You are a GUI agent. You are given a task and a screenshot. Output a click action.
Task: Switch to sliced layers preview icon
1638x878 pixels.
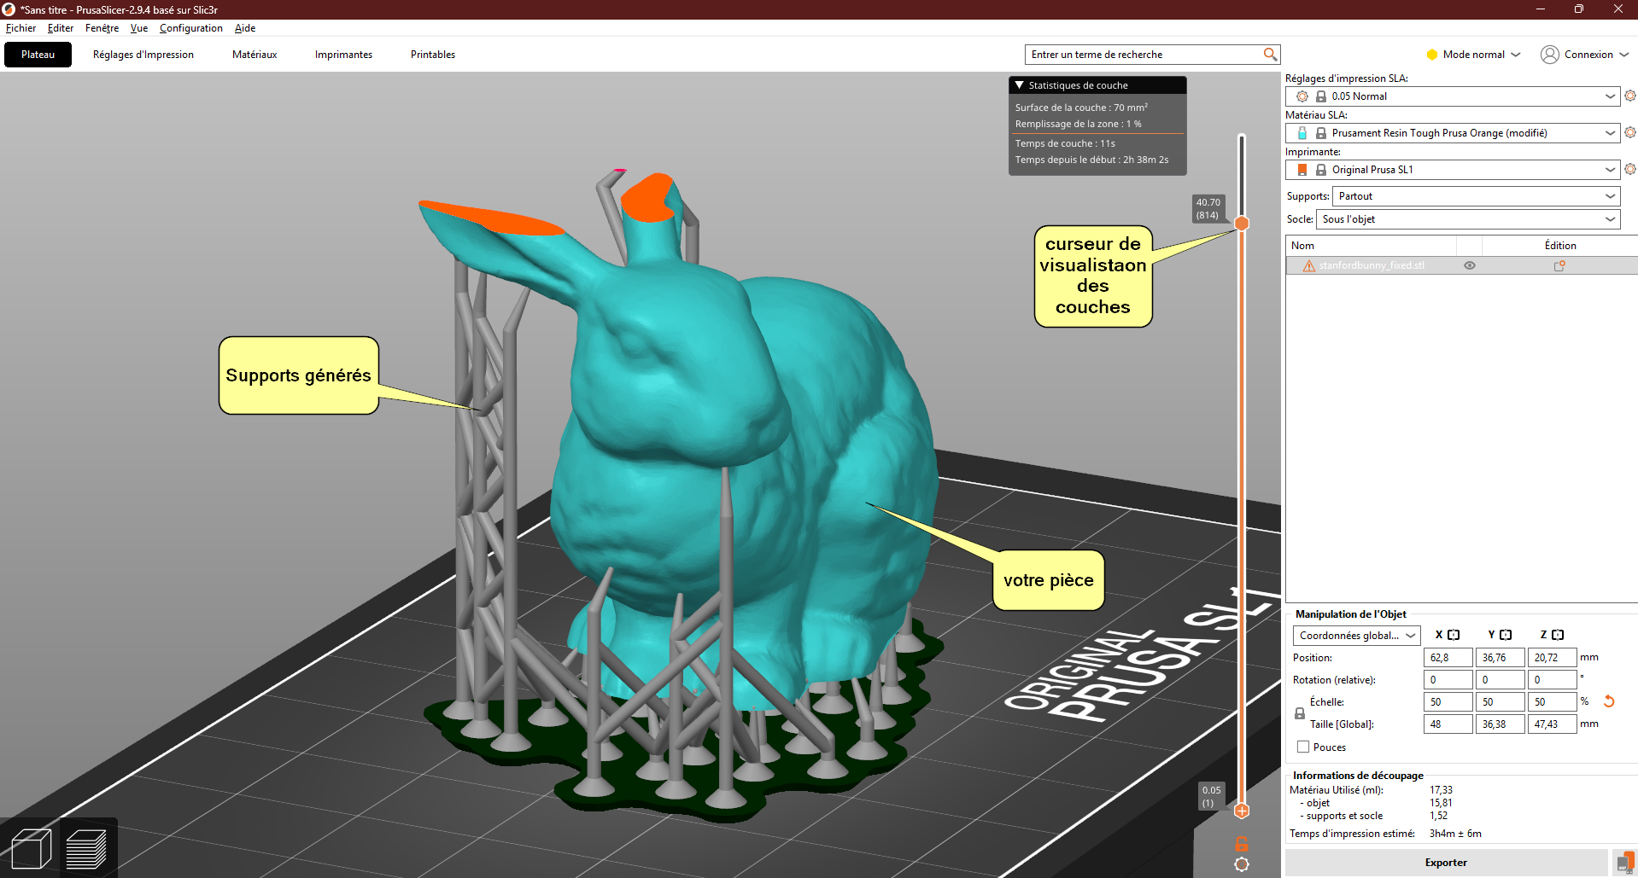tap(86, 849)
